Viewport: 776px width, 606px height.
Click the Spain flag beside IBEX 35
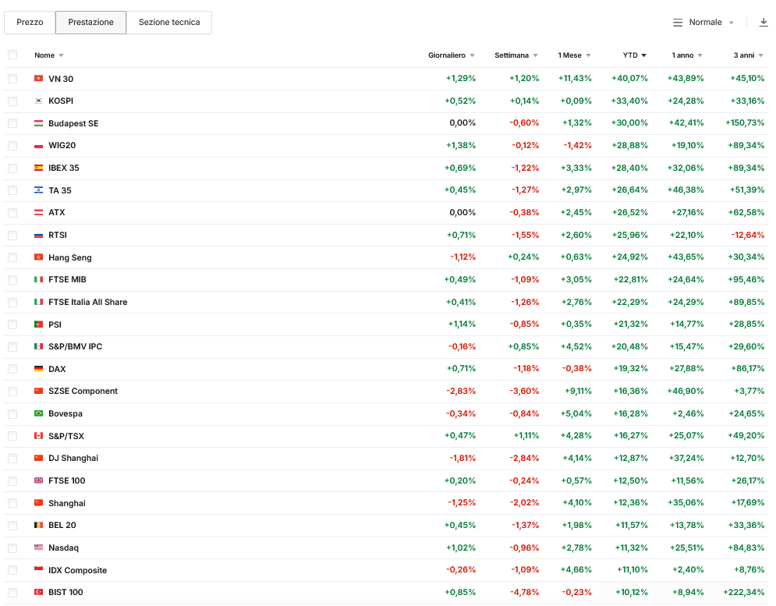(38, 168)
